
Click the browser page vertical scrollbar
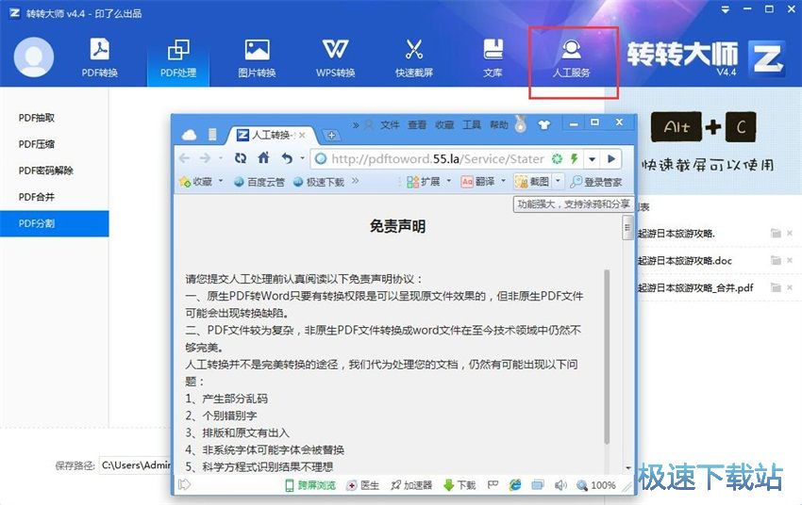click(x=627, y=227)
